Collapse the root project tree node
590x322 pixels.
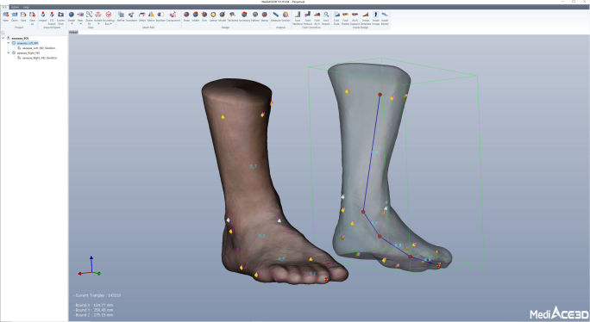tap(3, 38)
